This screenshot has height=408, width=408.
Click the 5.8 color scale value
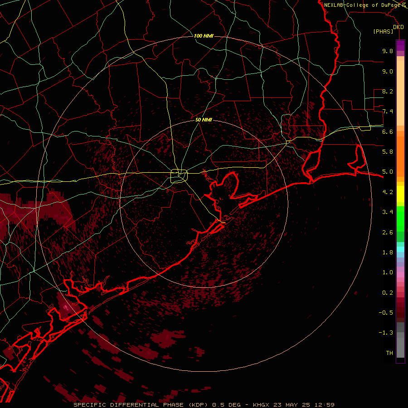pos(388,152)
